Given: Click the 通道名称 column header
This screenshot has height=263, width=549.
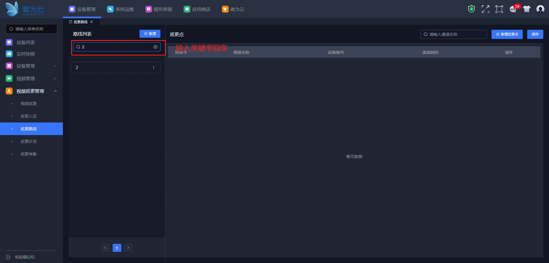Looking at the screenshot, I should coord(241,52).
